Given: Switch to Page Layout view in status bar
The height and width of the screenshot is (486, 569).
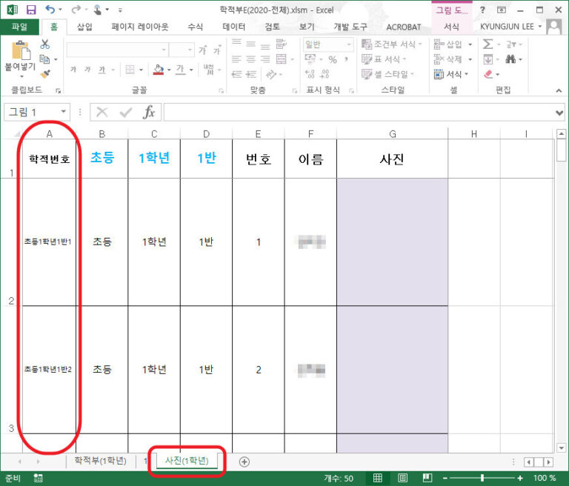Looking at the screenshot, I should [404, 478].
